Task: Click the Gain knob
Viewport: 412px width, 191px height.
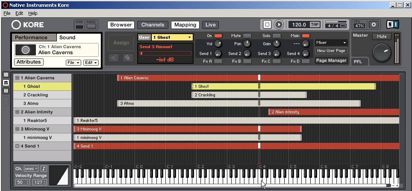Action: click(x=276, y=43)
